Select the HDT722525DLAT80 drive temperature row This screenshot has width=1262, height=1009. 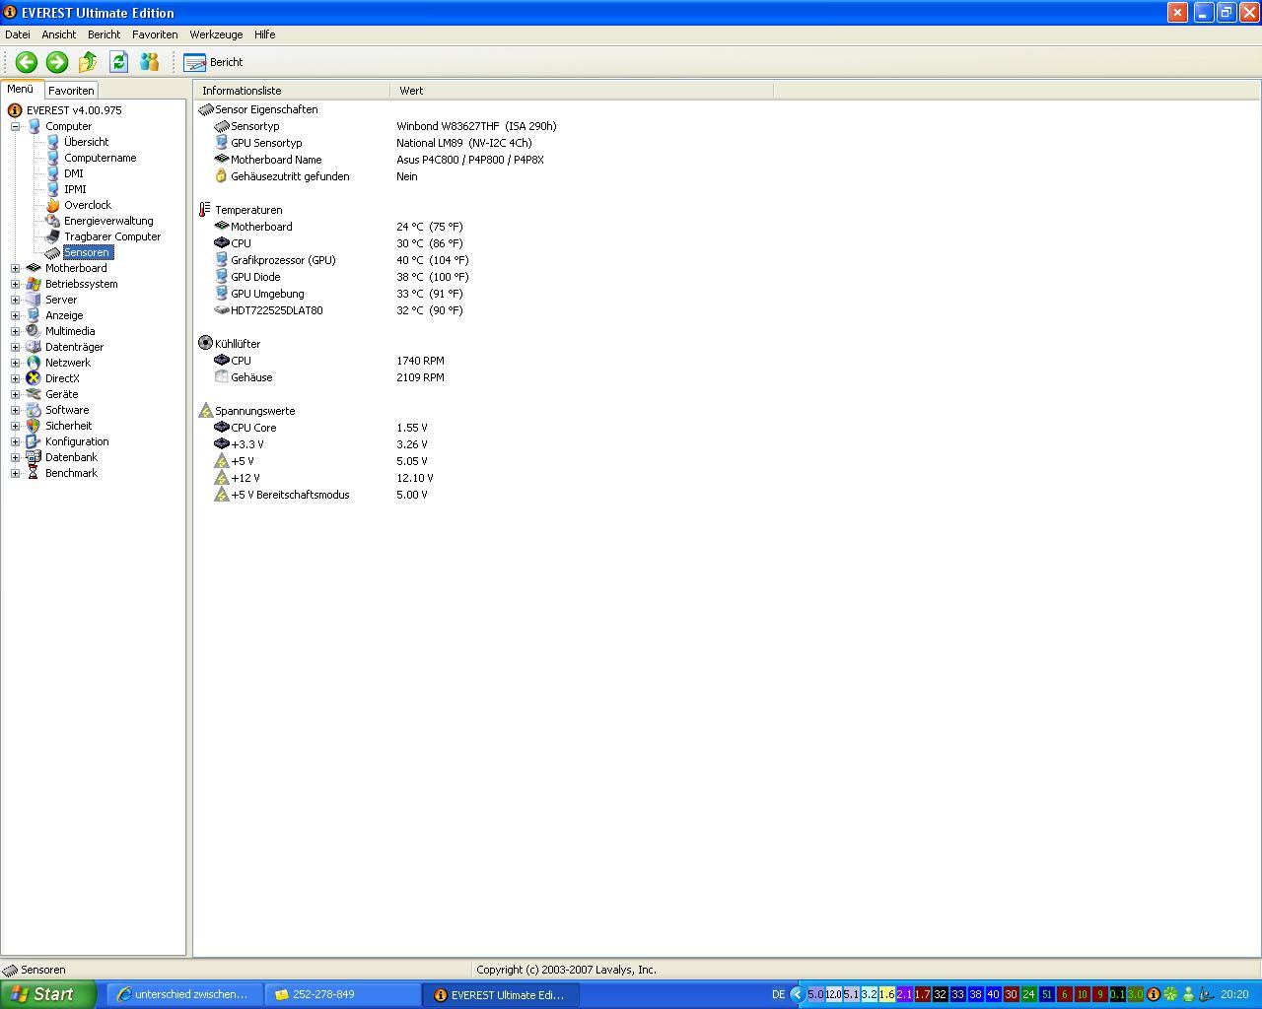[338, 310]
